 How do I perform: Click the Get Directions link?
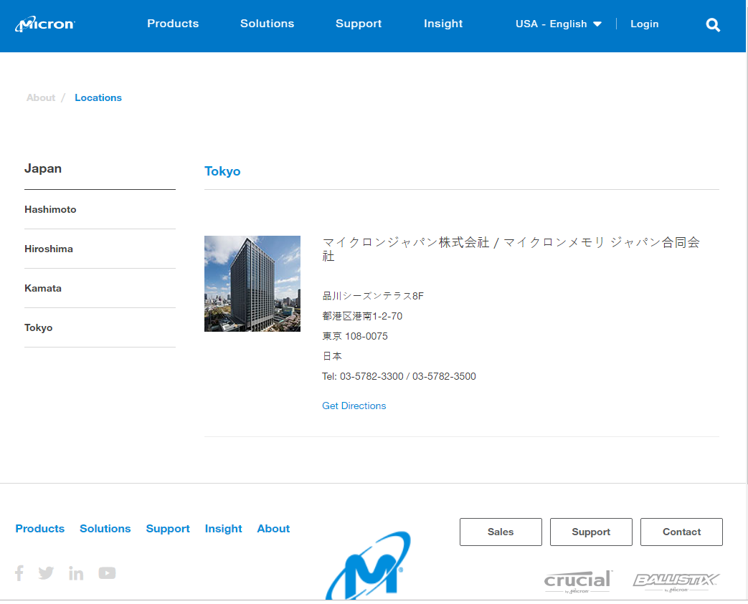354,406
